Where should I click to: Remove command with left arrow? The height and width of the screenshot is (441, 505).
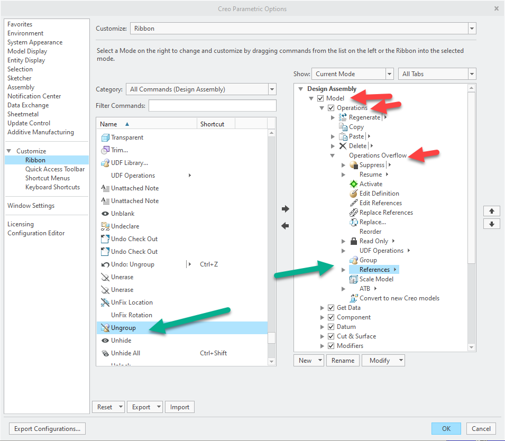coord(286,226)
